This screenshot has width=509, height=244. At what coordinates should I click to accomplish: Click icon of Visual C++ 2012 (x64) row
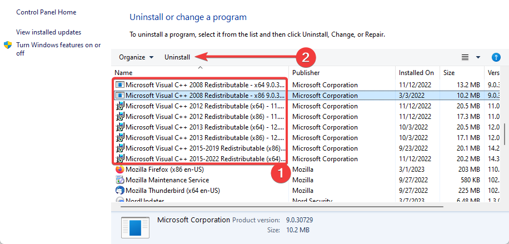click(120, 106)
